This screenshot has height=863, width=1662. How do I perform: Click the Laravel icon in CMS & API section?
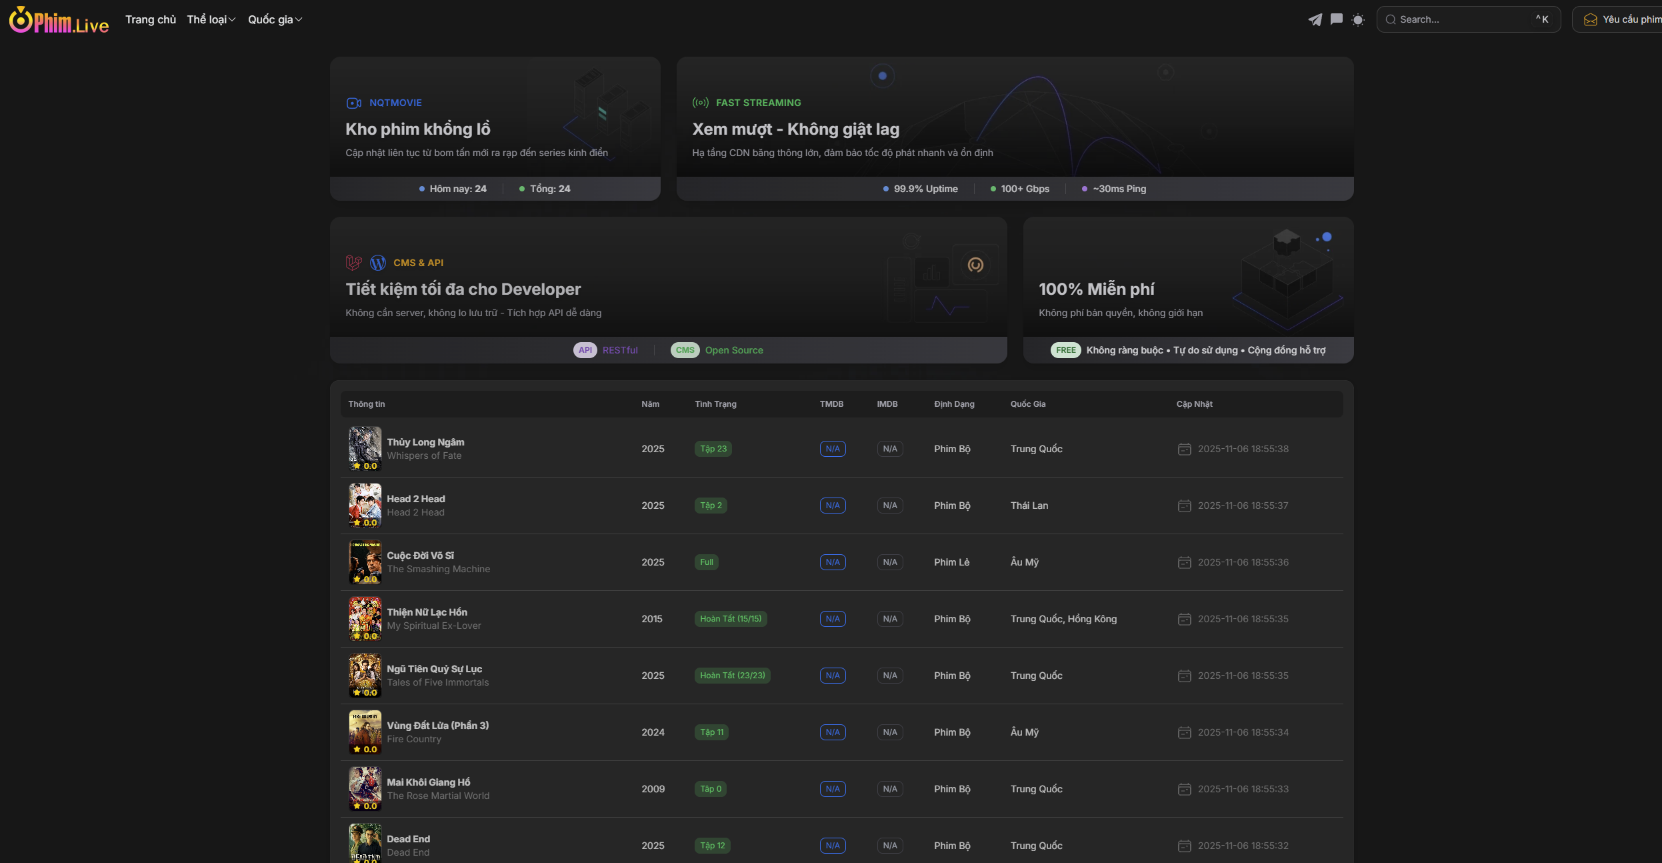353,262
